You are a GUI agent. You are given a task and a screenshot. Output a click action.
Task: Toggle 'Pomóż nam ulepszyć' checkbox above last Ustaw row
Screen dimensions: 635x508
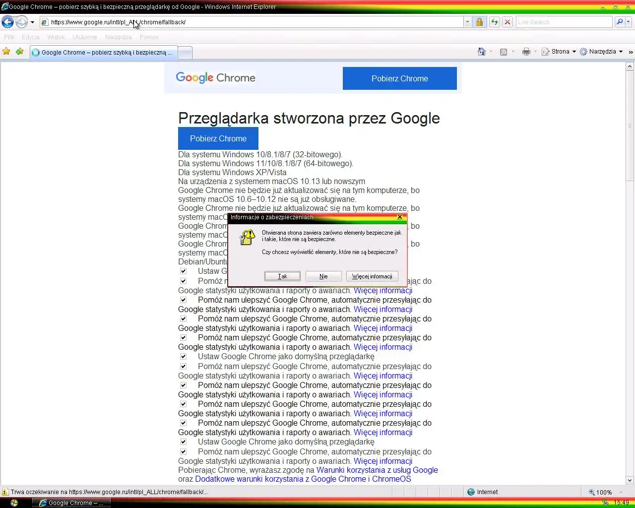click(183, 423)
